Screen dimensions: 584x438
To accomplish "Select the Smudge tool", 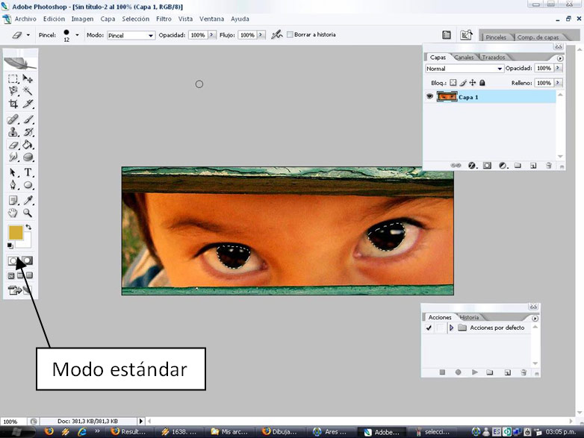I will click(13, 157).
